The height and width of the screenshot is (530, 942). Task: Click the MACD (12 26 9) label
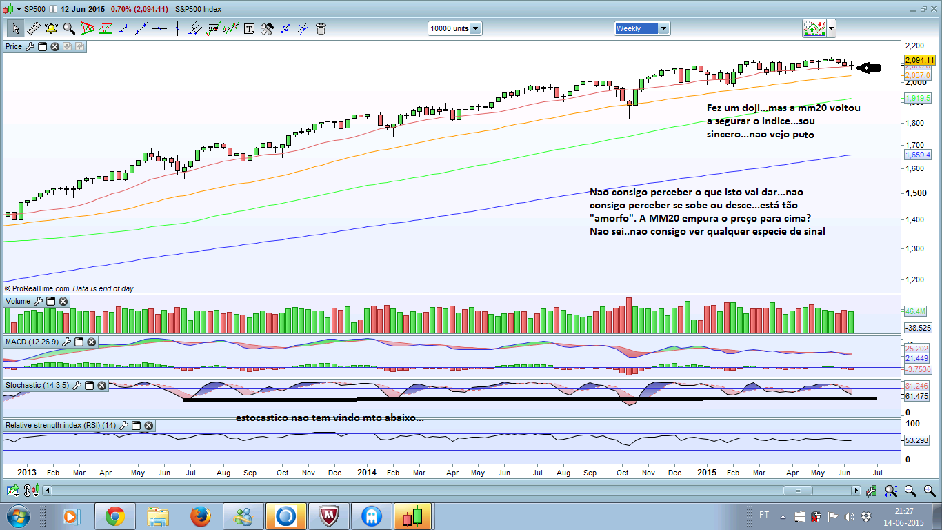click(x=32, y=342)
